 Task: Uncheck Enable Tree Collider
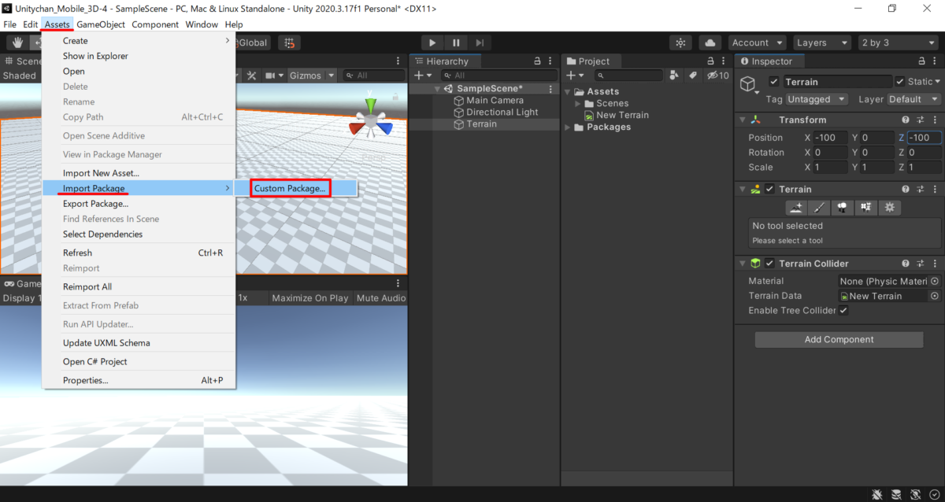(x=843, y=311)
